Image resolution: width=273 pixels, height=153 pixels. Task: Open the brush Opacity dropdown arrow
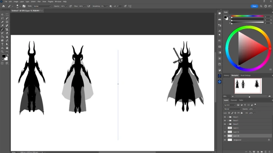[66, 6]
